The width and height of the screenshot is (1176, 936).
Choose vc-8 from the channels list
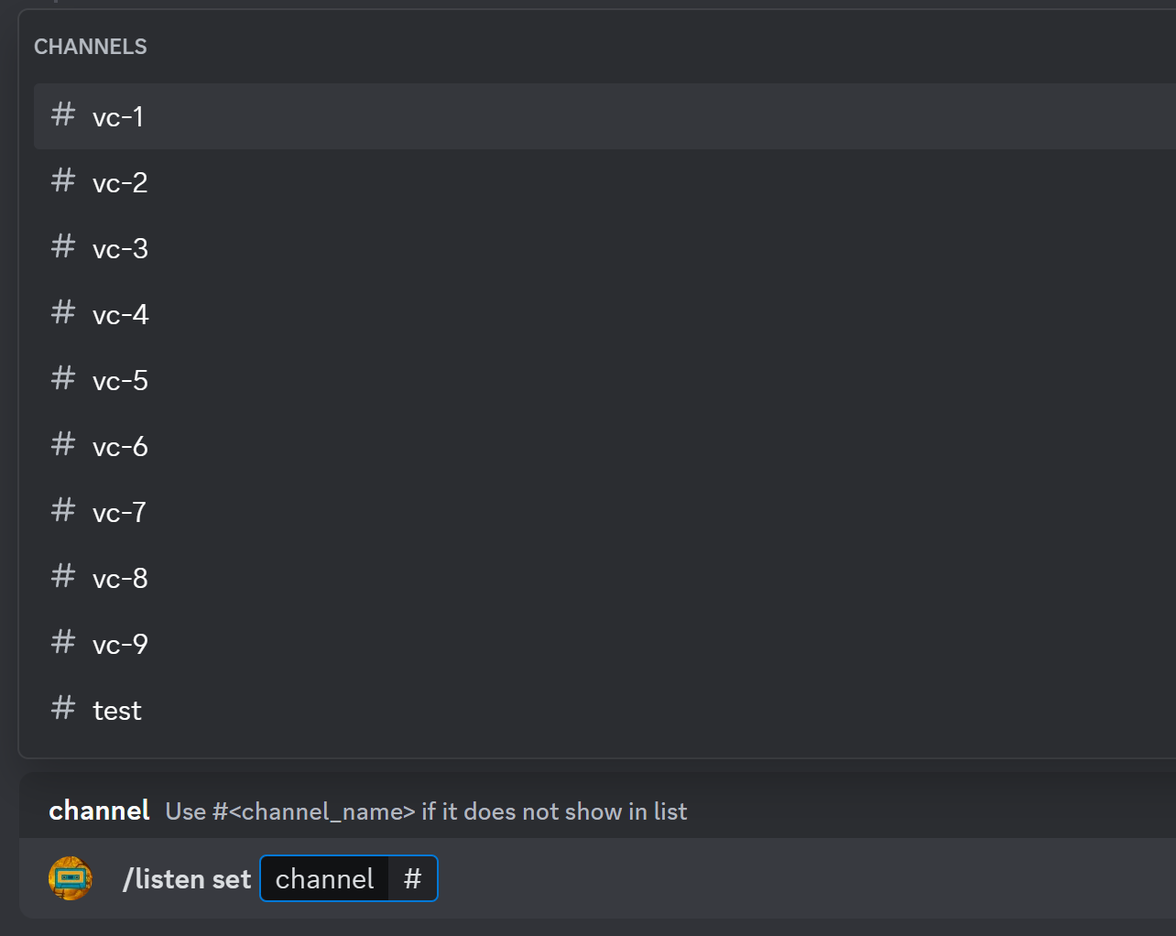click(120, 579)
